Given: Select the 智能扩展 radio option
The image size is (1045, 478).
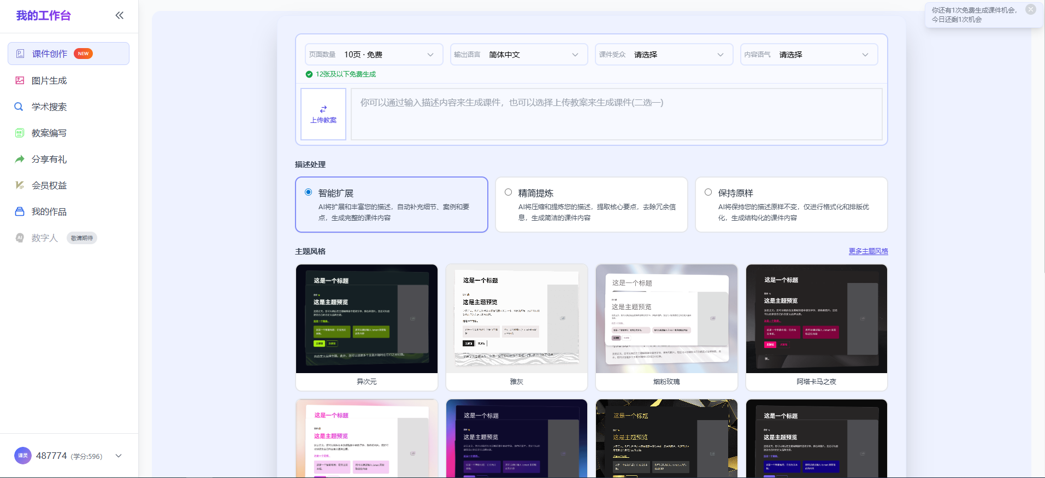Looking at the screenshot, I should tap(309, 192).
